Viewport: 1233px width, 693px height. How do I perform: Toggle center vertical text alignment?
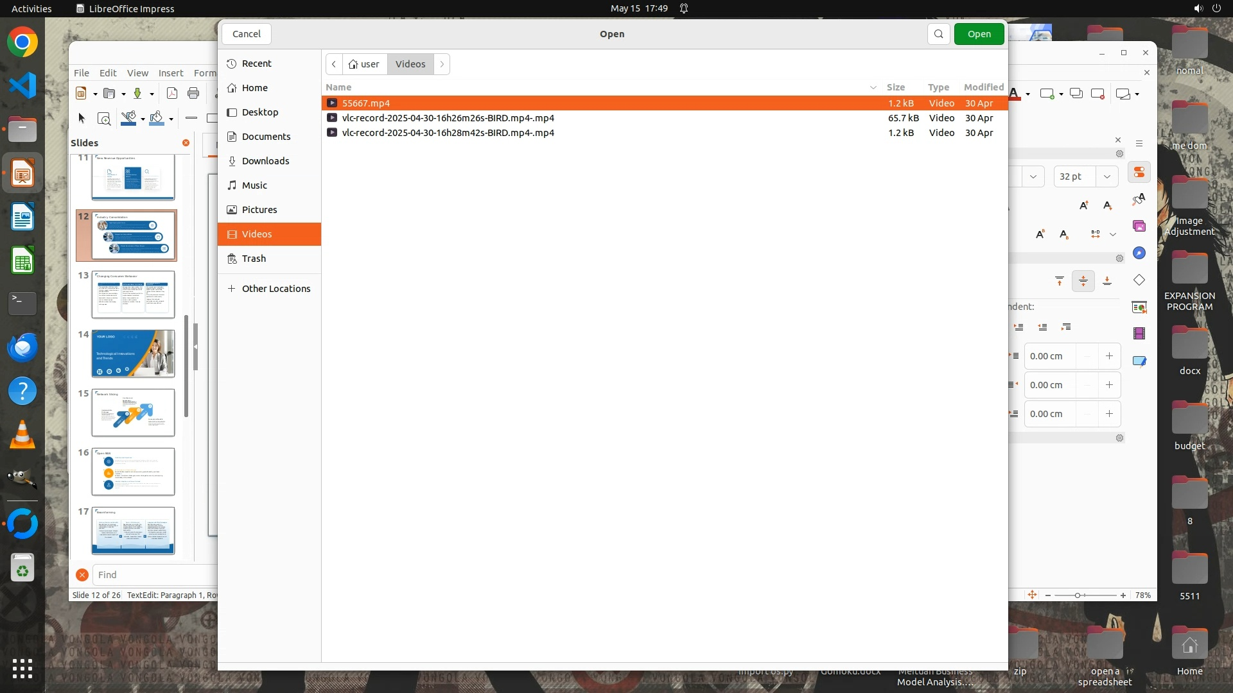(1083, 281)
